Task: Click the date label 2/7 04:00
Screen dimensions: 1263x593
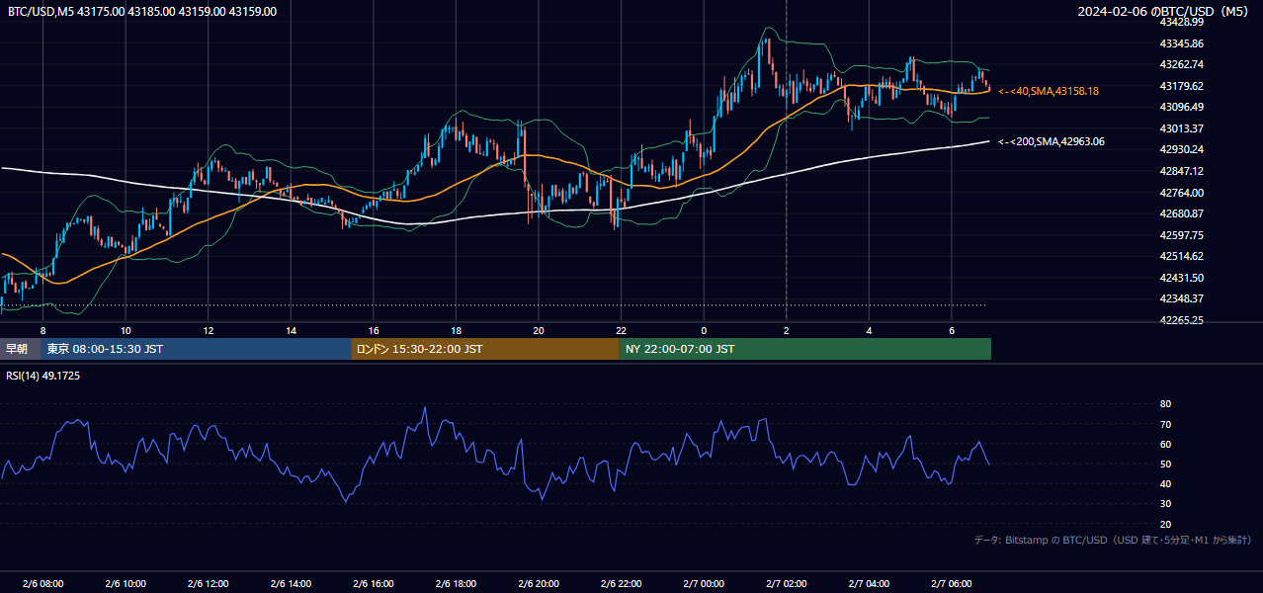Action: (x=869, y=583)
